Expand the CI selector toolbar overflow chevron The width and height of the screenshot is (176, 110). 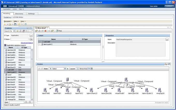click(32, 31)
